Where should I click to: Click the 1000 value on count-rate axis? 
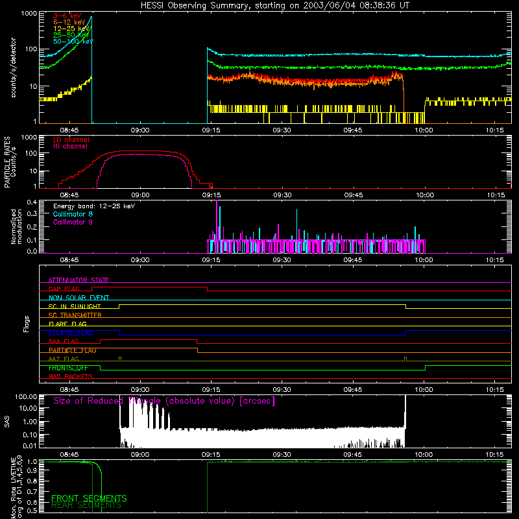[29, 14]
